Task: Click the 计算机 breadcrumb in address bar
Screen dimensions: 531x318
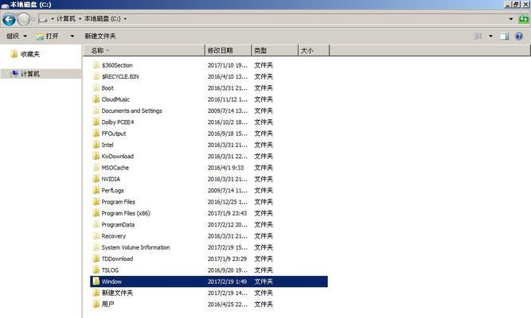Action: pyautogui.click(x=66, y=18)
